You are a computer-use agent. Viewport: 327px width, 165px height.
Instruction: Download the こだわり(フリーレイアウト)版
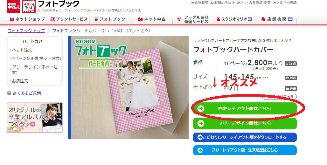tap(245, 137)
